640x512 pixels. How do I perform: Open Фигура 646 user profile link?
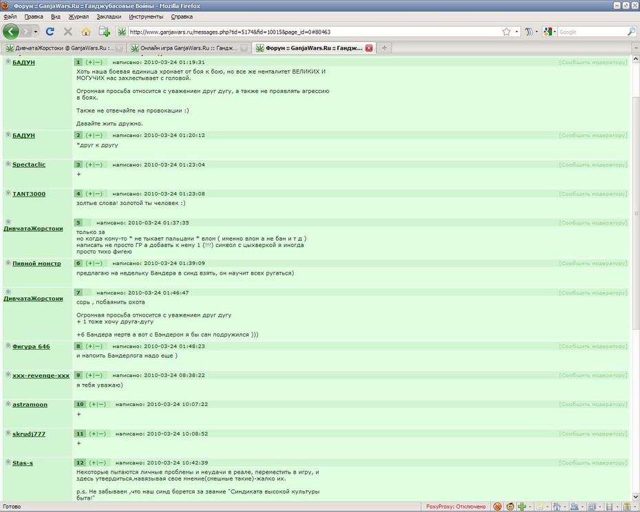click(x=31, y=347)
